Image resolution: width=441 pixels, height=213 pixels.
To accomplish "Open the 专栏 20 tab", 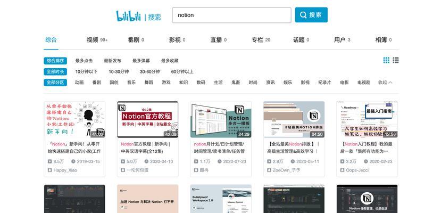I will [x=261, y=40].
